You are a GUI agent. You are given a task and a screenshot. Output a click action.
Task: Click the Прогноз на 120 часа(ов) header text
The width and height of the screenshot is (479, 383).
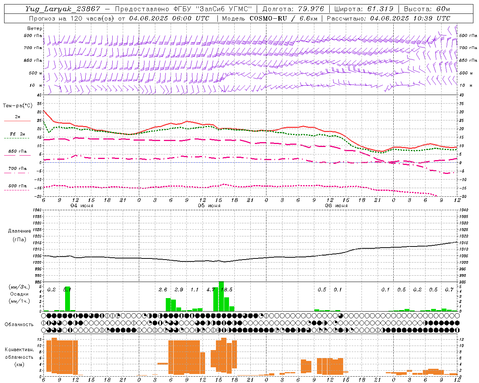click(71, 18)
